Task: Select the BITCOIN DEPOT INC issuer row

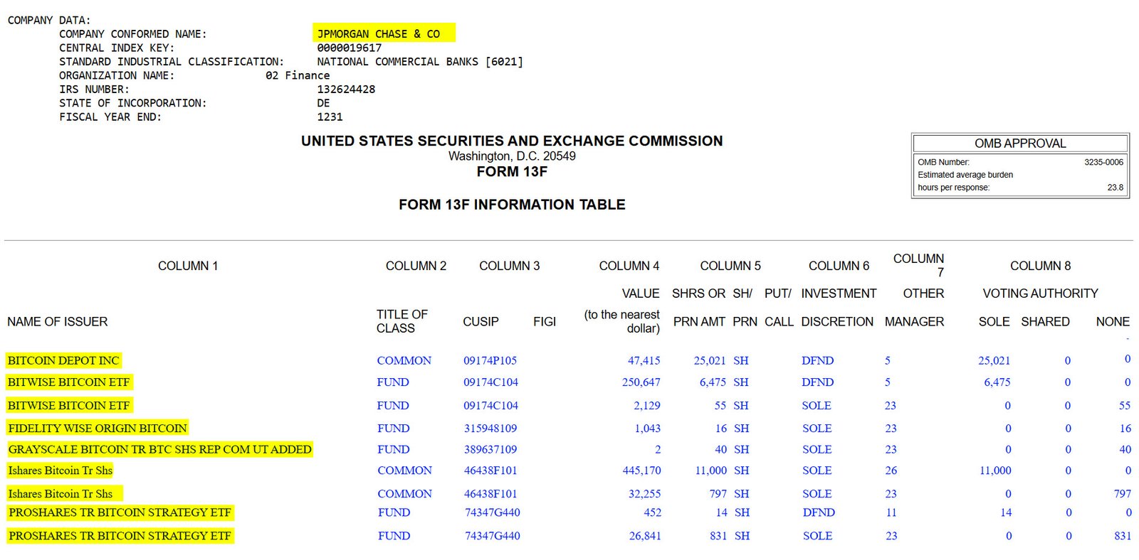Action: 63,360
